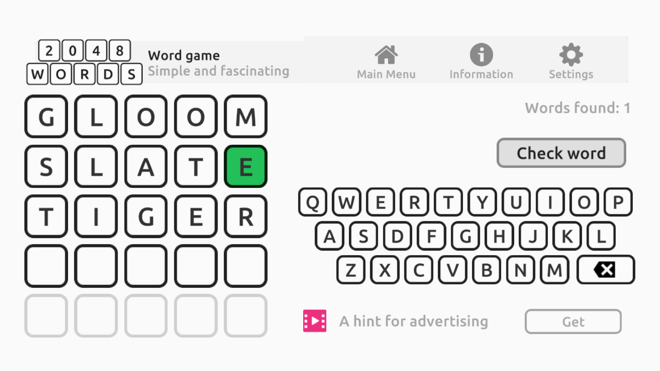Click the 2048 logo number tiles
660x371 pixels.
(84, 50)
